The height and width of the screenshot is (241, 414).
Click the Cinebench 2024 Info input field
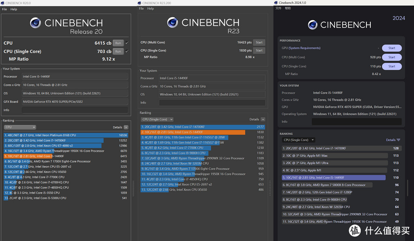click(357, 122)
